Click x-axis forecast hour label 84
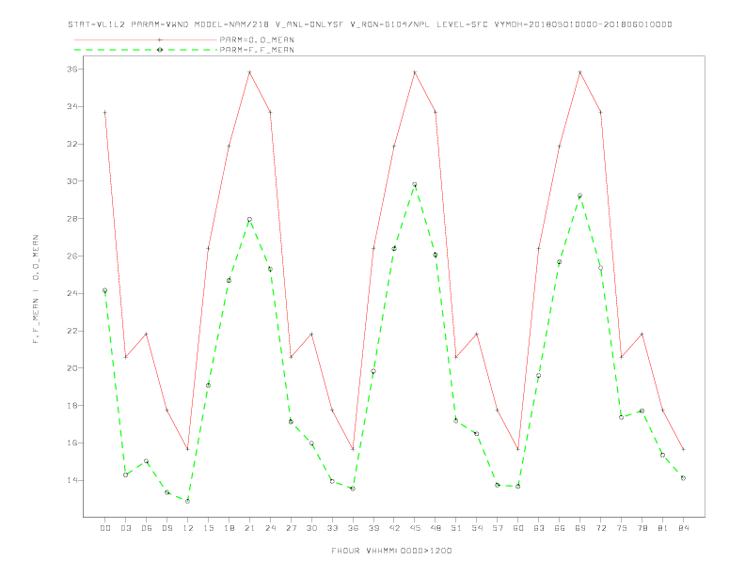Viewport: 745px width, 575px height. click(x=683, y=528)
